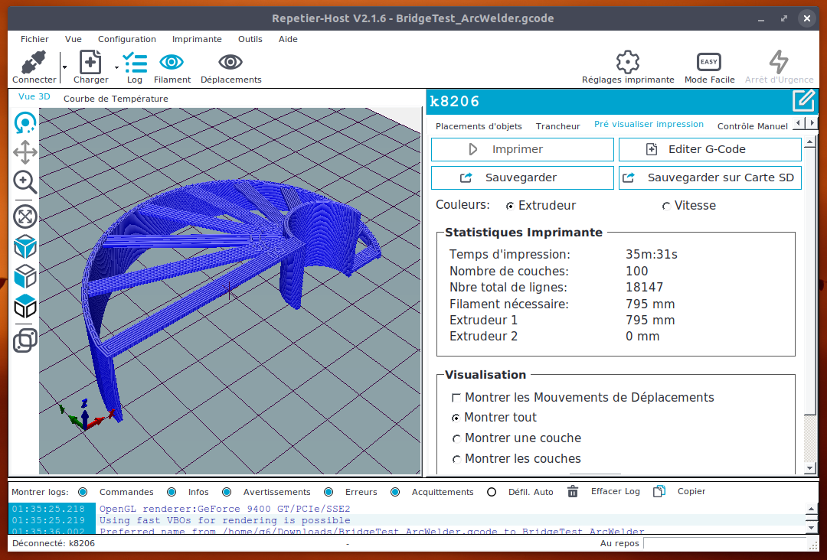
Task: Open the Trancheur tab
Action: [x=558, y=126]
